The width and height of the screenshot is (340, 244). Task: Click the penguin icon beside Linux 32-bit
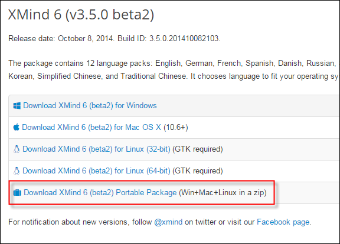click(17, 149)
